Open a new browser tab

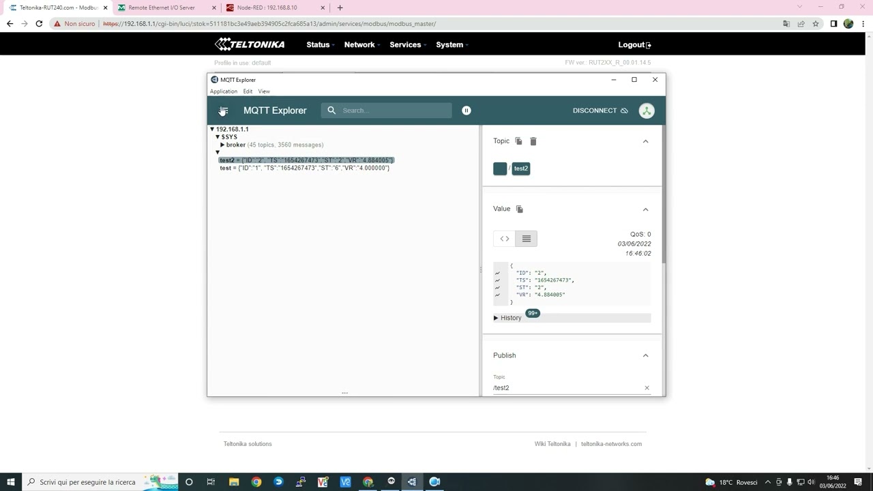340,8
